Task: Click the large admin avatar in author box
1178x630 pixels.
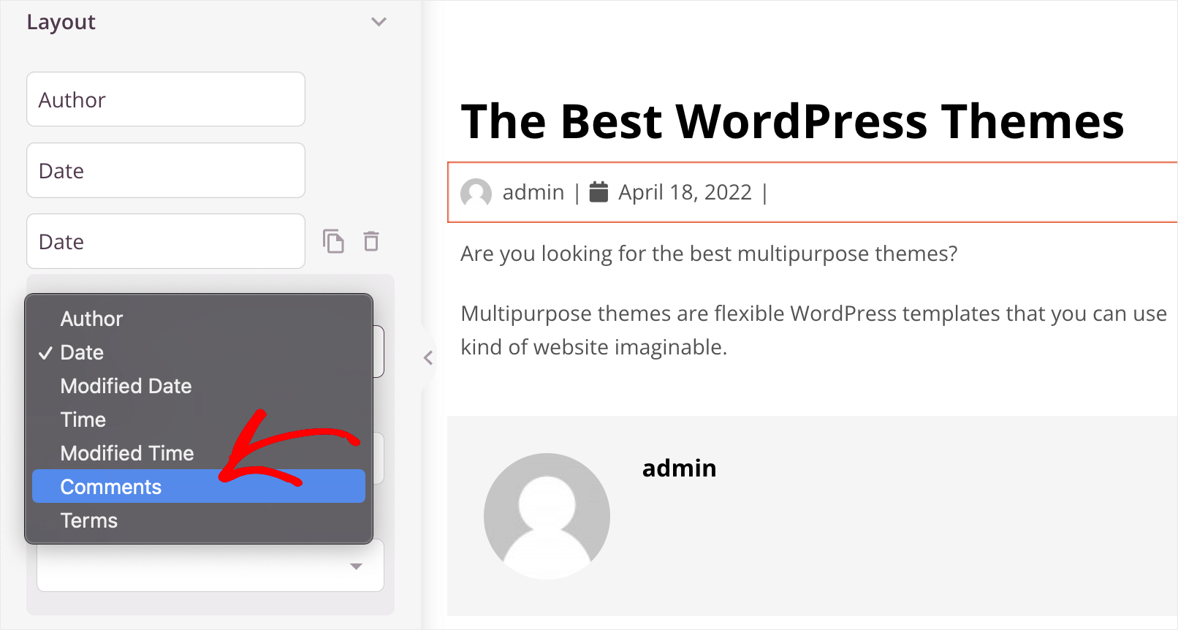Action: 547,516
